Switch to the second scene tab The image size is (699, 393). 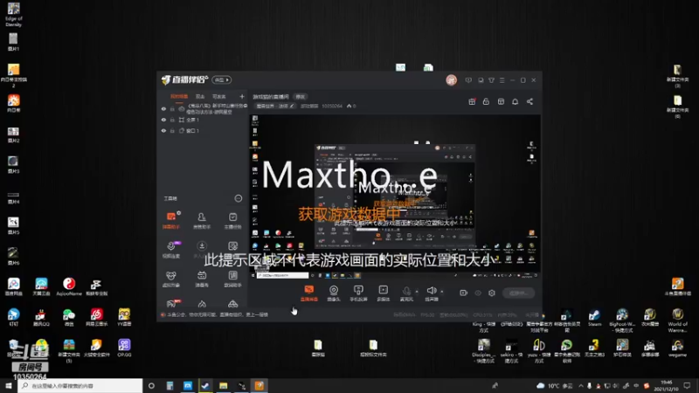pos(200,96)
